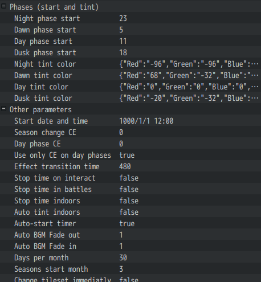Image resolution: width=261 pixels, height=282 pixels.
Task: Open the Dusk tint color value
Action: 189,98
